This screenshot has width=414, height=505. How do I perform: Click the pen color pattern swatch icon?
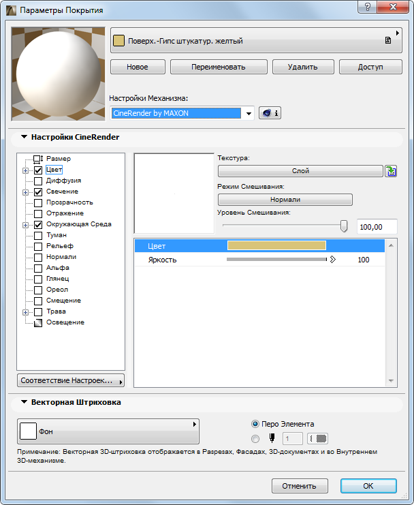318,438
